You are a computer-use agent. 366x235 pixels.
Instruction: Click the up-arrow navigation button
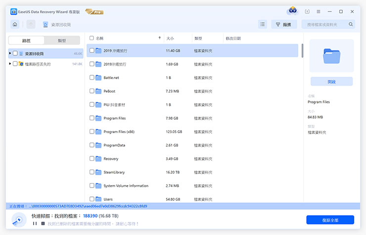tap(31, 24)
